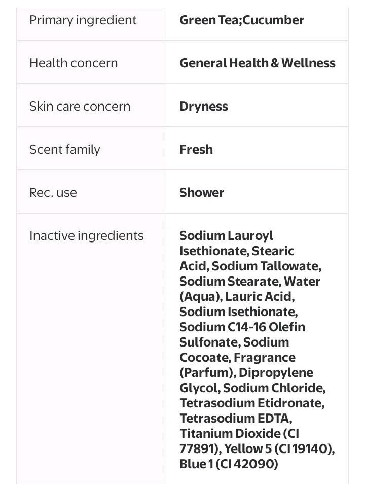This screenshot has width=365, height=484.
Task: Select the Shower value text
Action: click(202, 193)
